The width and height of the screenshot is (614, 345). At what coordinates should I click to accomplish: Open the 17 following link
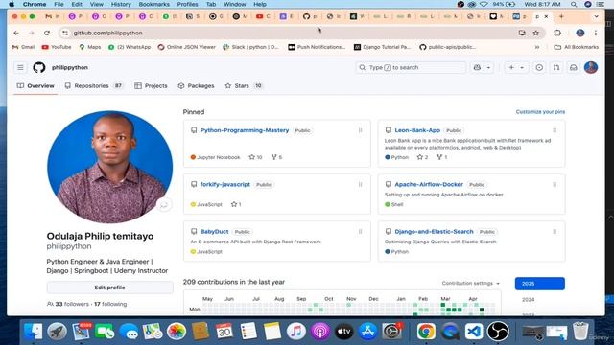[110, 304]
